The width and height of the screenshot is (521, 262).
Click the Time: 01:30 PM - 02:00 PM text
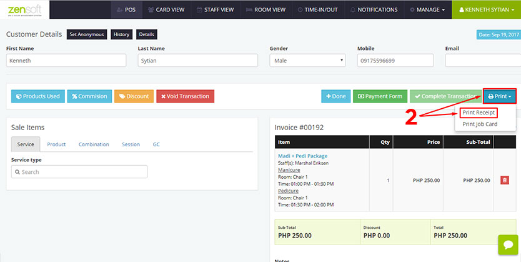305,205
